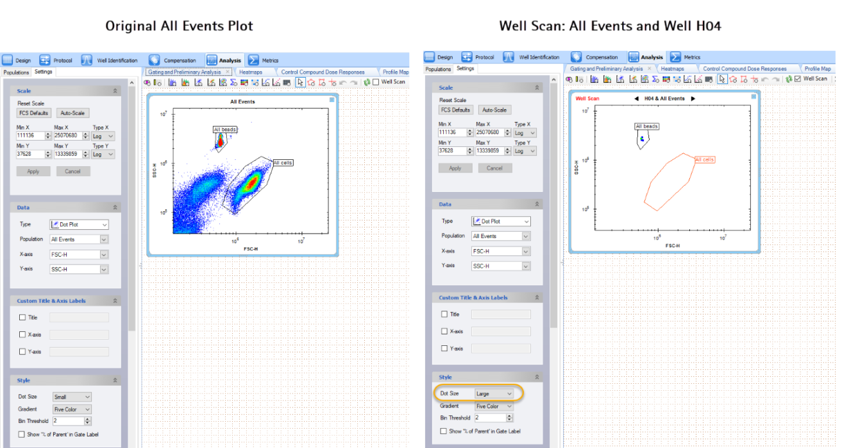Click the redo arrow in the left screenshot toolbar
Viewport: 842px width, 448px height.
[x=353, y=82]
